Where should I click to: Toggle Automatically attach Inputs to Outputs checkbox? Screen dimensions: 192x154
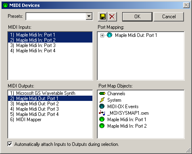10,144
